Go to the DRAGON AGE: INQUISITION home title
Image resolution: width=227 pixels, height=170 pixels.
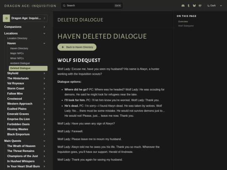[30, 6]
